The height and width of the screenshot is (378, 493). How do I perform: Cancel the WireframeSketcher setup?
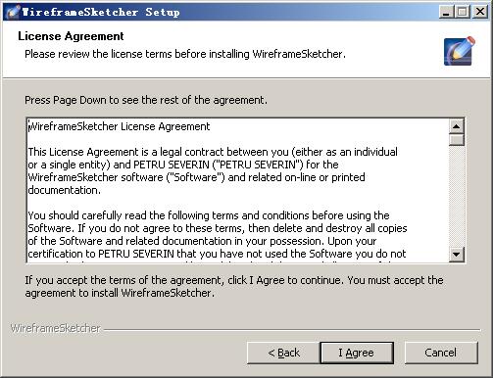click(x=441, y=353)
